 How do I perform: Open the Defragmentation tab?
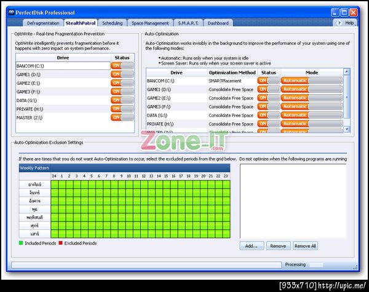43,23
